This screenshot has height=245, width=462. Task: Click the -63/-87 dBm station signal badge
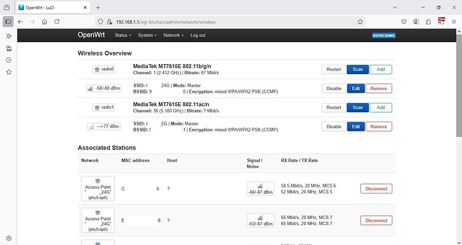pyautogui.click(x=260, y=220)
